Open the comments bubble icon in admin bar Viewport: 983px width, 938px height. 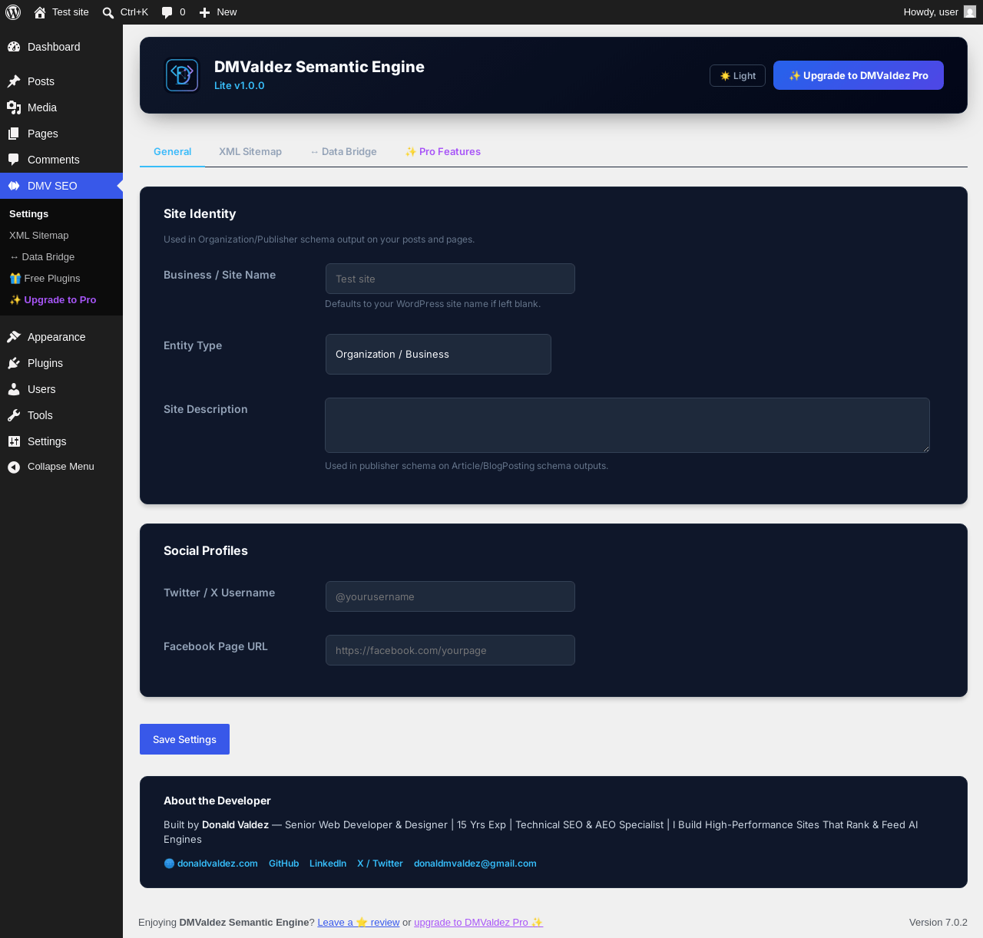[167, 12]
